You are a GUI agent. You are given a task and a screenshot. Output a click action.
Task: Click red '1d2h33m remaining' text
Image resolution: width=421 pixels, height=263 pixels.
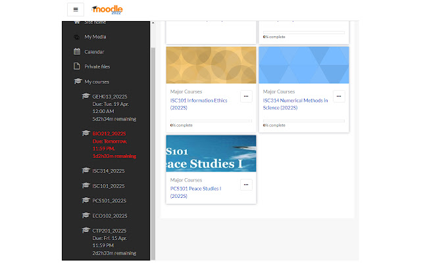pyautogui.click(x=114, y=156)
